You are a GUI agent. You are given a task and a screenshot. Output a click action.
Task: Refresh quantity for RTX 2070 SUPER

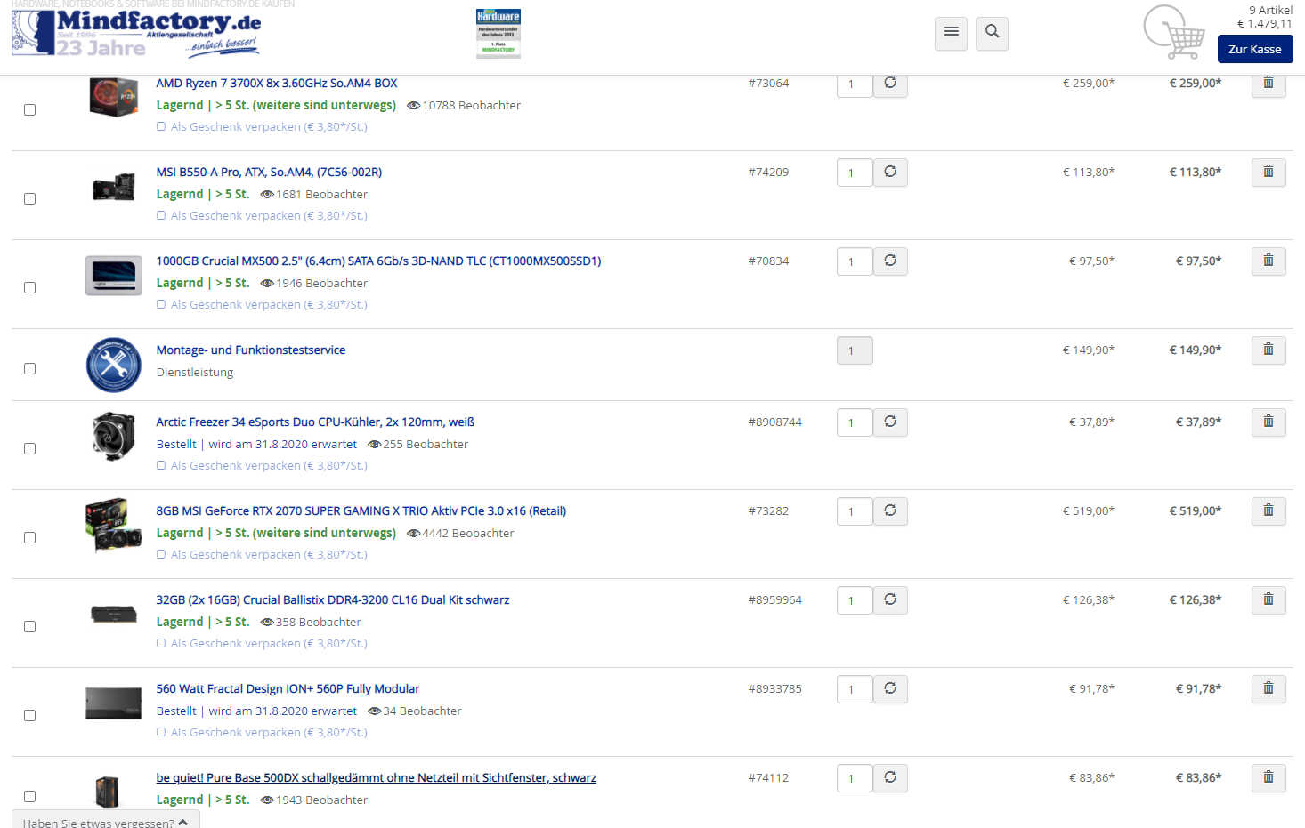890,510
